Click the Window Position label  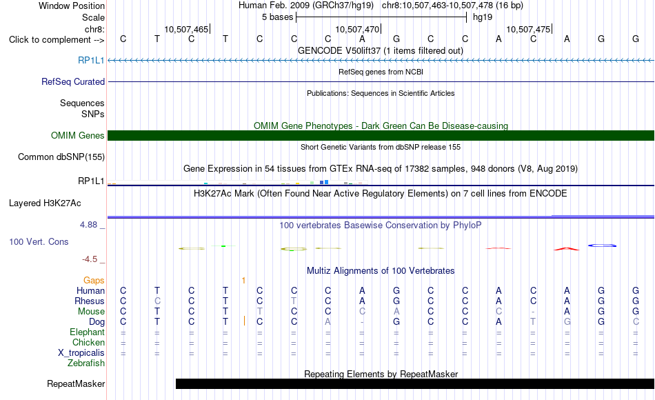72,6
